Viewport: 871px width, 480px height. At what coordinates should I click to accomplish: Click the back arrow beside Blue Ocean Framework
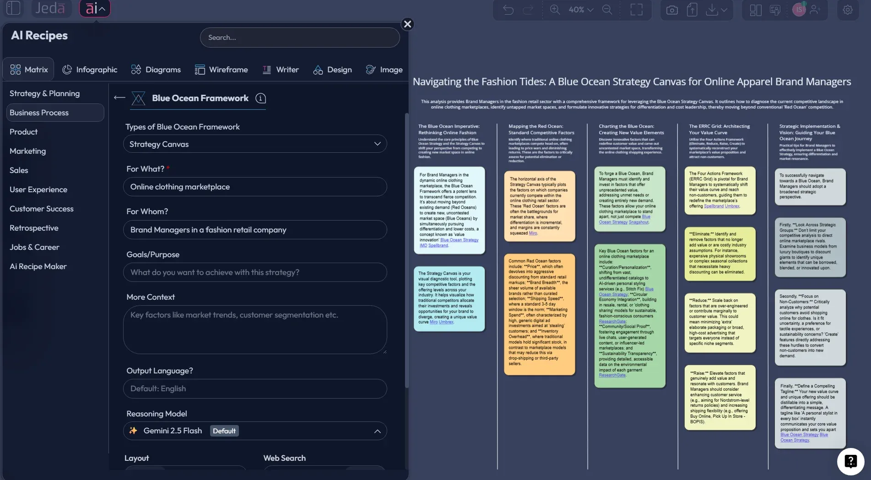click(x=119, y=97)
